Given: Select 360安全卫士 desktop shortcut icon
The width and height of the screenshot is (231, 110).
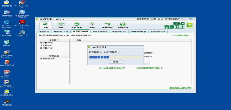Looking at the screenshot, I should point(7,93).
